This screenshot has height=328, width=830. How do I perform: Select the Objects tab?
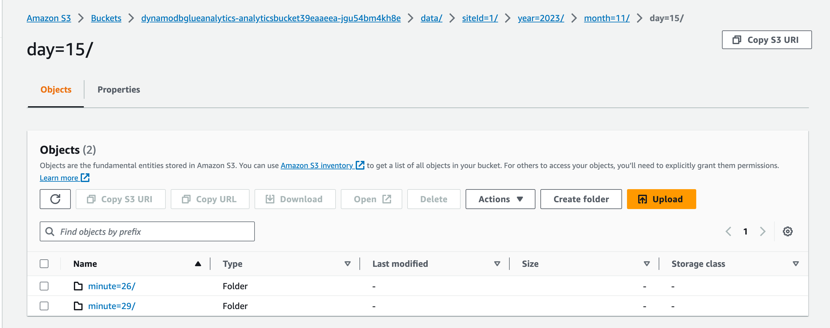click(56, 89)
